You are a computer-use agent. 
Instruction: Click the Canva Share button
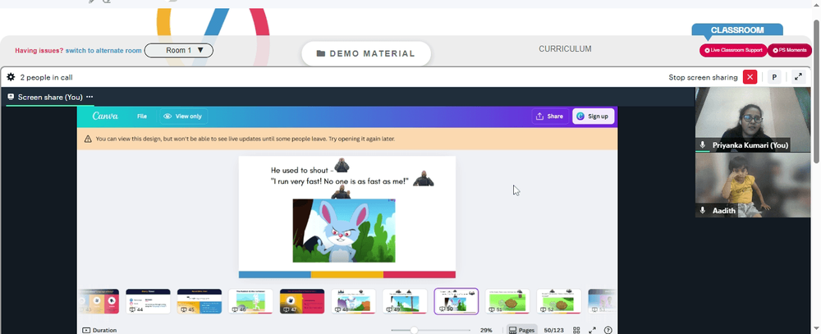[x=550, y=117]
